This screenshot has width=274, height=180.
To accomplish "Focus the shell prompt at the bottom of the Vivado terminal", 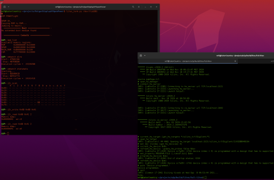I will tap(205, 178).
